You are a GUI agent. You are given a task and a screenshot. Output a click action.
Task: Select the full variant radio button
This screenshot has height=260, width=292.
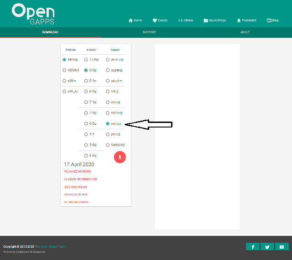click(108, 92)
